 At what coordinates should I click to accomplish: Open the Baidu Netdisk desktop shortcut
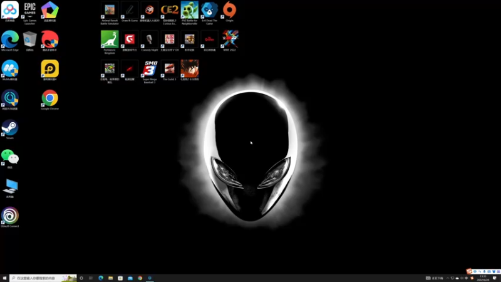click(x=10, y=11)
